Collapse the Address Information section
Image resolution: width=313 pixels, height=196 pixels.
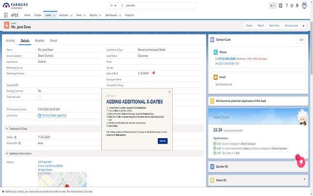[x=7, y=153]
